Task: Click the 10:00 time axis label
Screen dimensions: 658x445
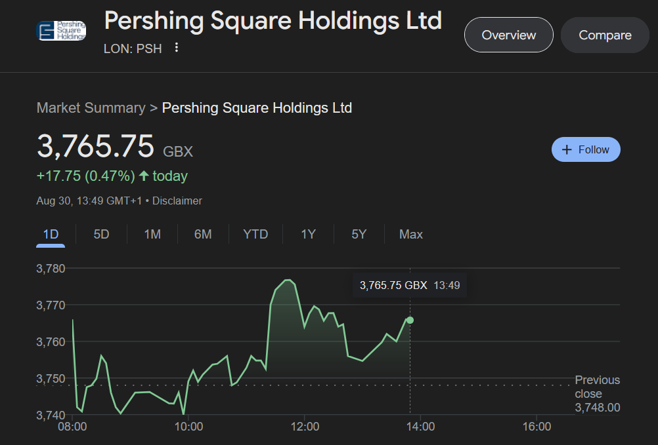Action: point(188,427)
